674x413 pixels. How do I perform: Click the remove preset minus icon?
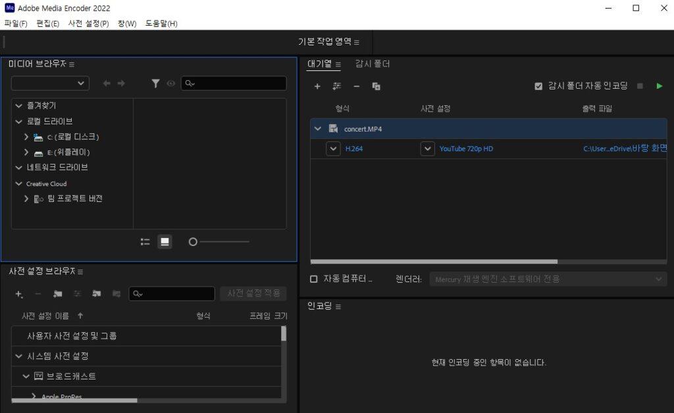click(x=38, y=294)
